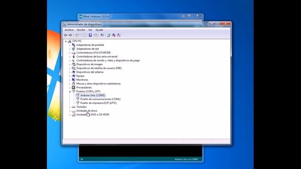301x169 pixels.
Task: Toggle the show/hide action pane toolbar icon
Action: click(x=95, y=35)
